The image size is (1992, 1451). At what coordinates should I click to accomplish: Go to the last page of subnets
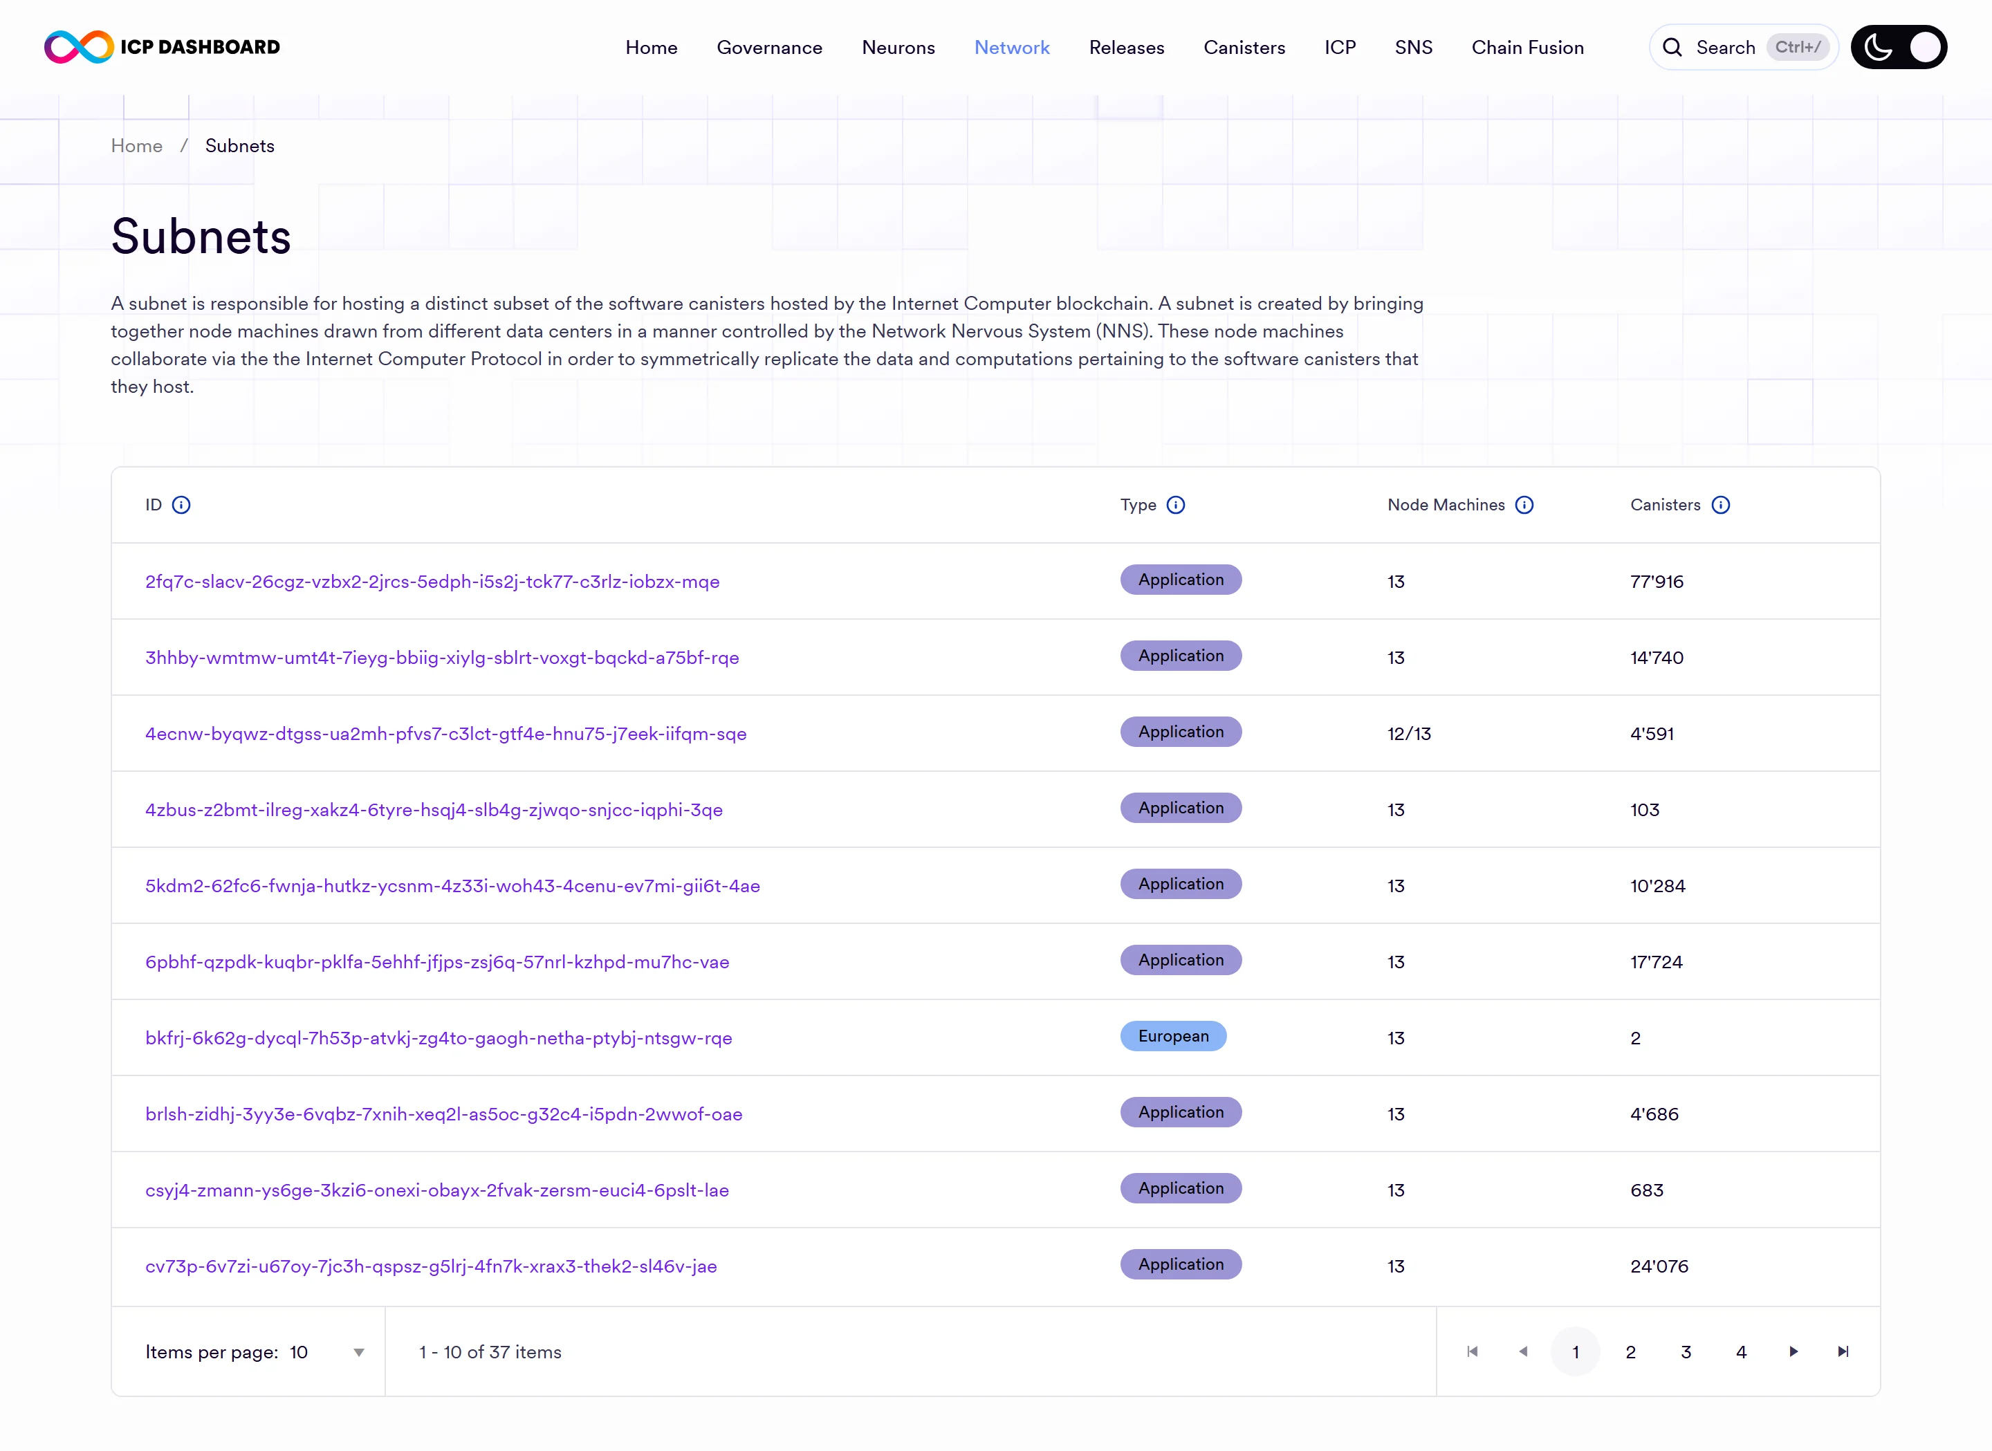[1843, 1351]
